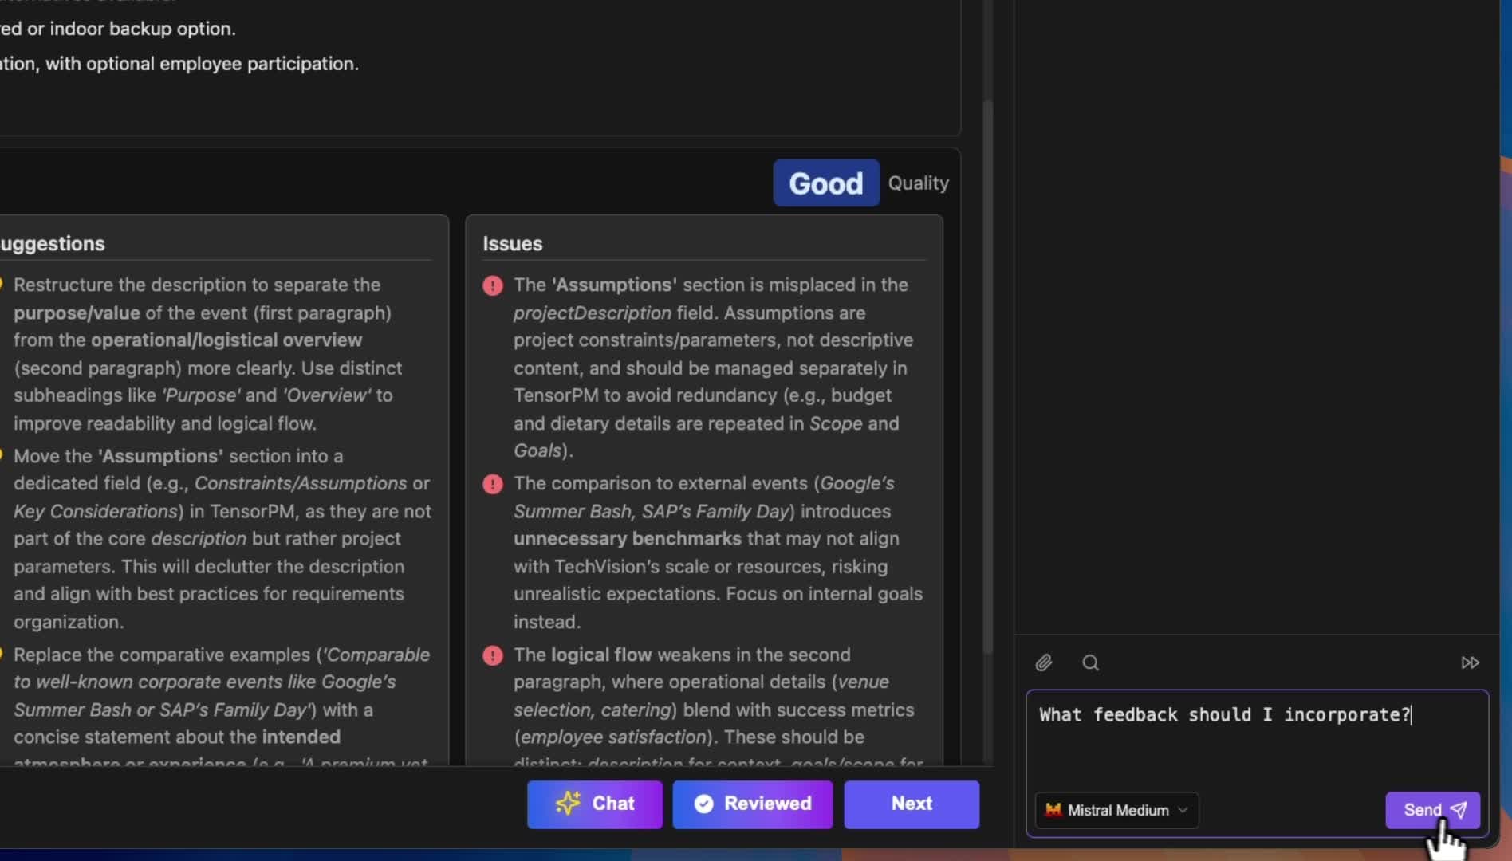The height and width of the screenshot is (861, 1512).
Task: Open the Chat button with the sparkle icon
Action: (x=594, y=804)
